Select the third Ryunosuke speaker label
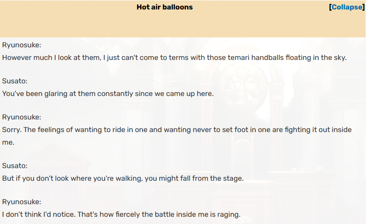 (22, 201)
